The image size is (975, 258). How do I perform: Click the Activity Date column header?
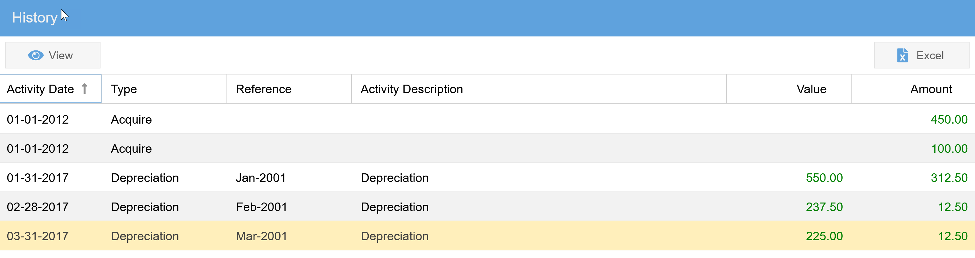click(x=40, y=89)
